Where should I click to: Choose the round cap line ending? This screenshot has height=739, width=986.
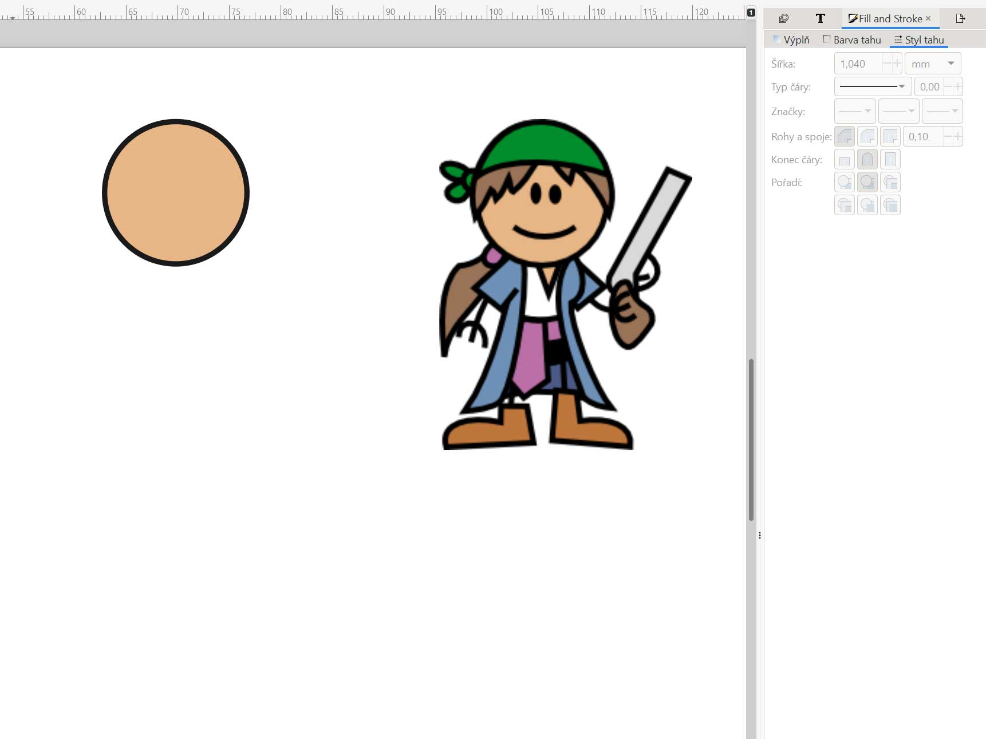867,160
